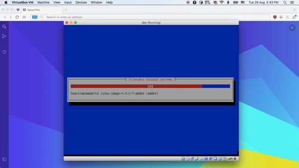The image size is (299, 168).
Task: Click the heart bookmark icon beside tabs
Action: coord(18,10)
